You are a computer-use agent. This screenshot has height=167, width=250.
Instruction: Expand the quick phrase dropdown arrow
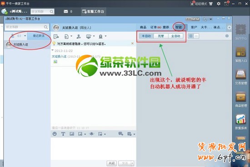[105, 134]
